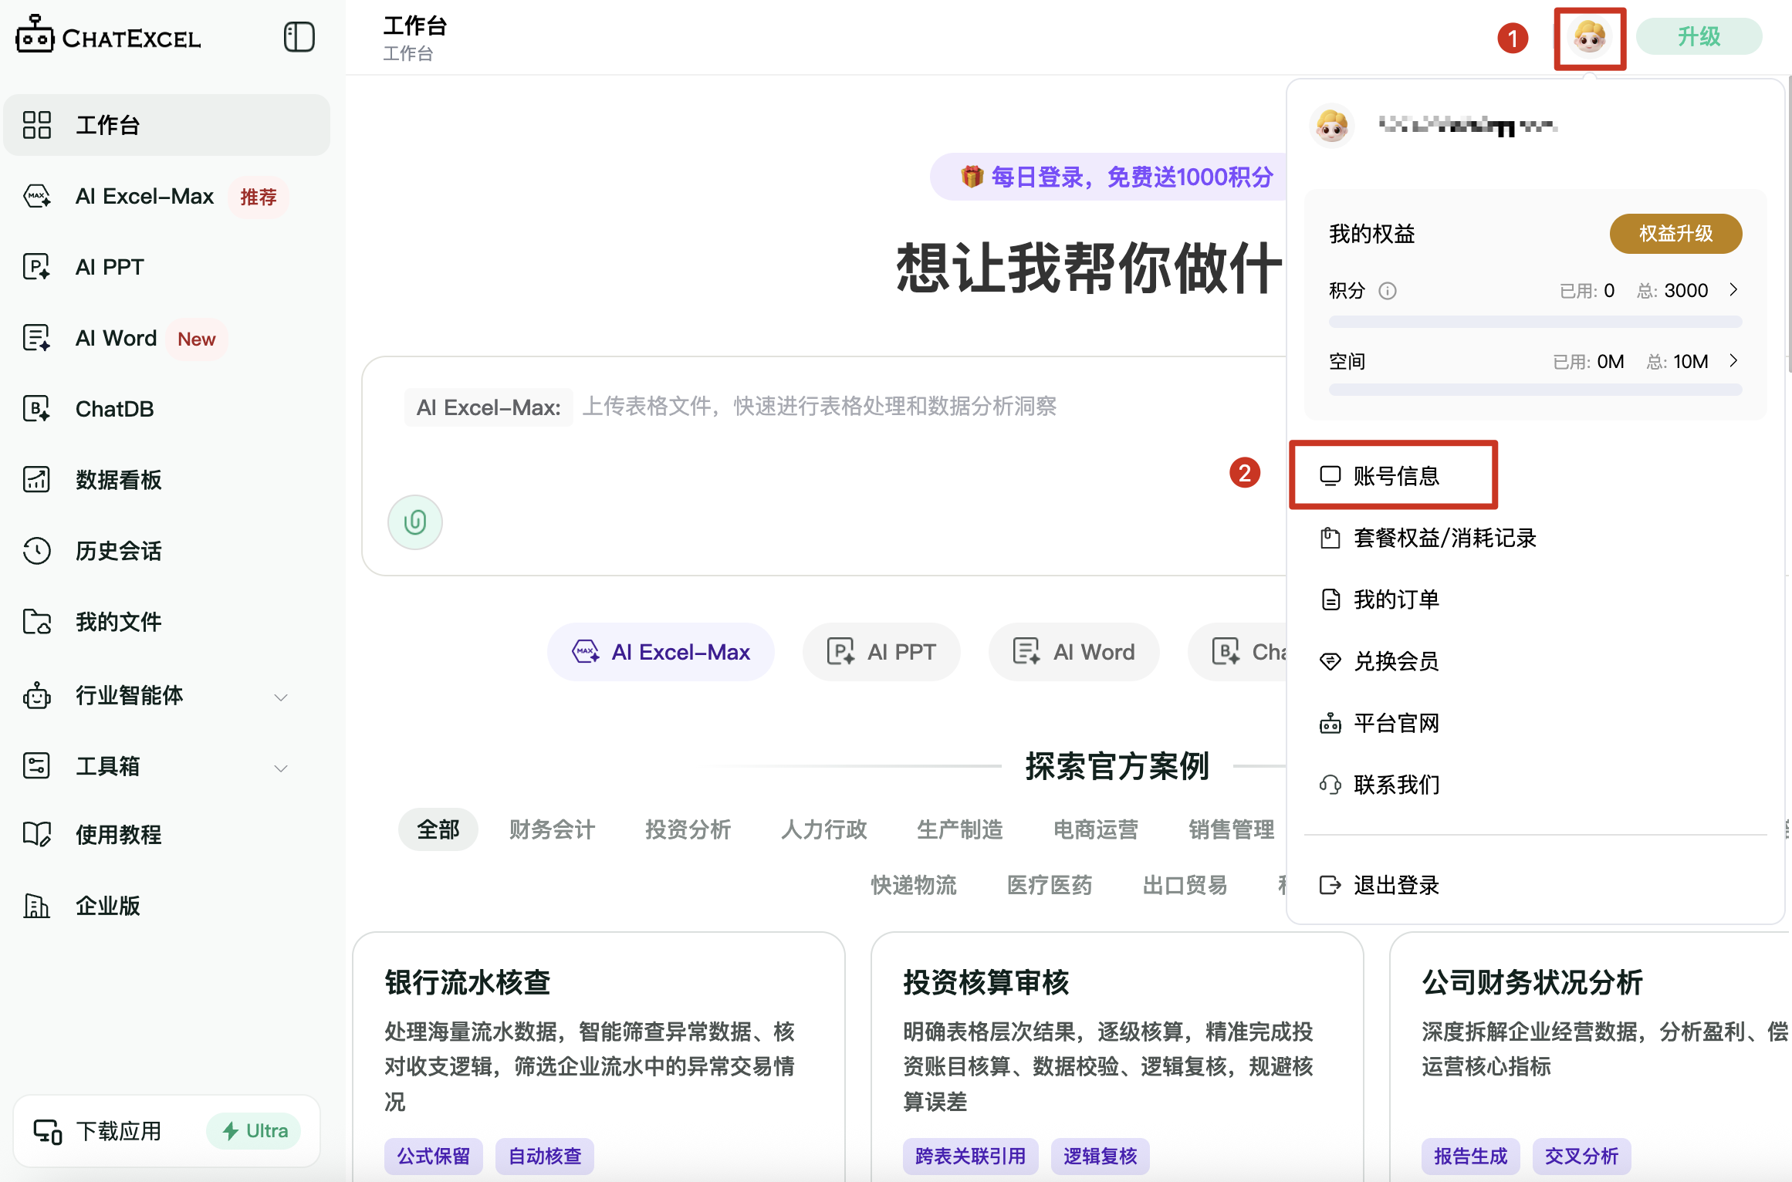
Task: Click the 兑换会员 diamond icon
Action: [x=1330, y=661]
